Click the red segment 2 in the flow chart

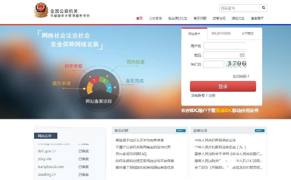[x=94, y=80]
